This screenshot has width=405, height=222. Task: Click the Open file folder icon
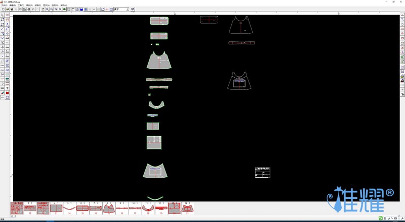7,9
